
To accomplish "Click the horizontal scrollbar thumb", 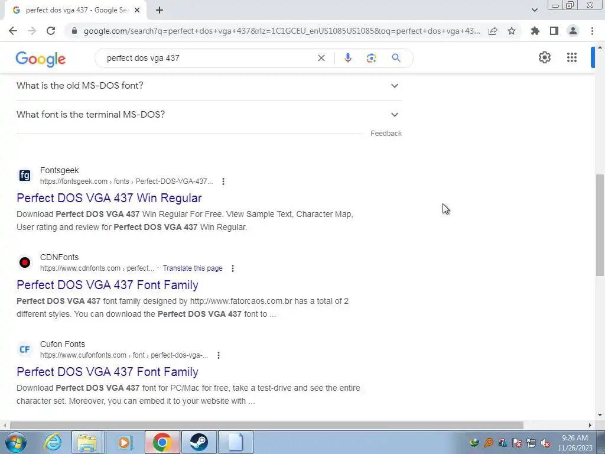I will click(266, 425).
